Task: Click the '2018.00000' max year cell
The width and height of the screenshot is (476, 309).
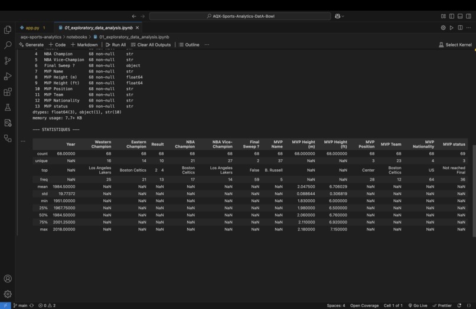Action: pos(64,229)
